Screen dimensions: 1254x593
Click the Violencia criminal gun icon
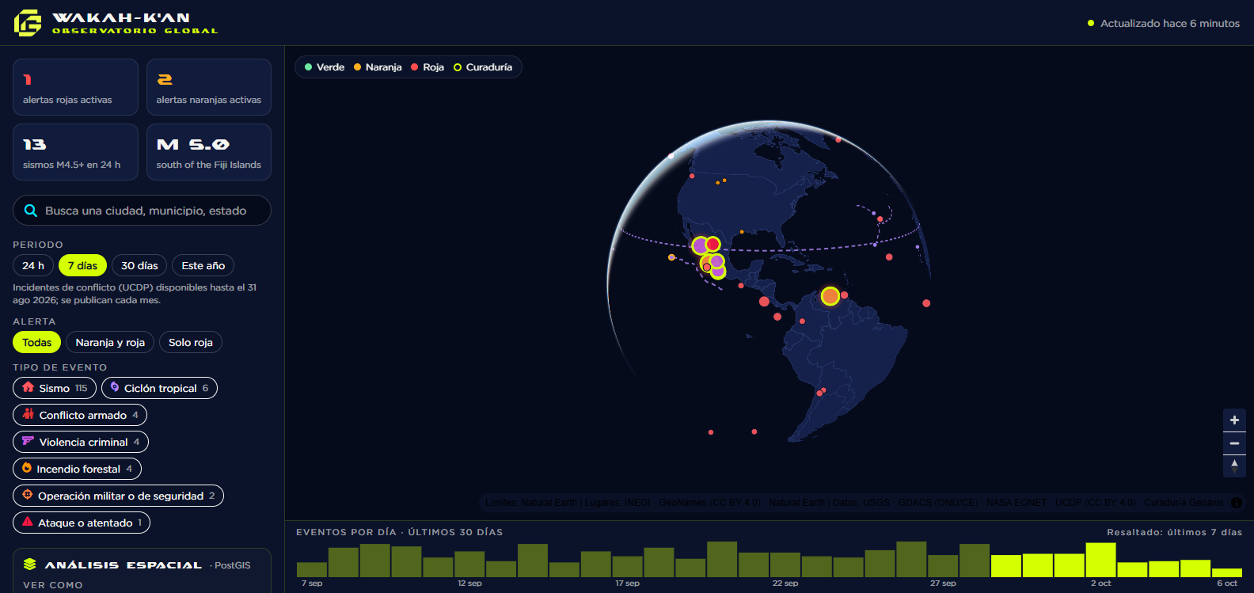(x=28, y=441)
